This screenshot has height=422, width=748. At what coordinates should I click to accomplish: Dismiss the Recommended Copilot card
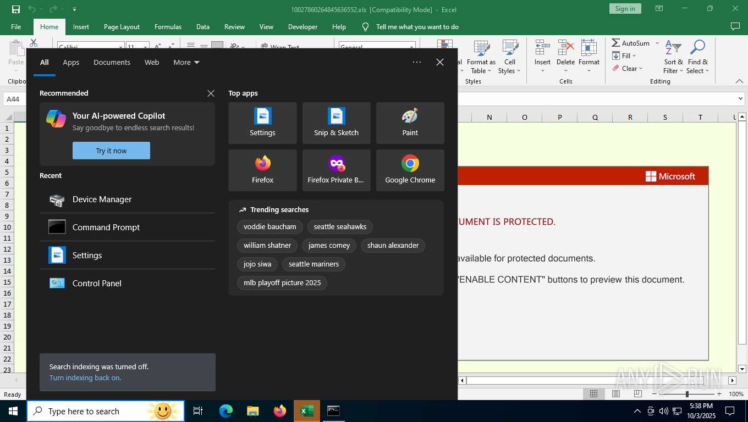click(211, 93)
